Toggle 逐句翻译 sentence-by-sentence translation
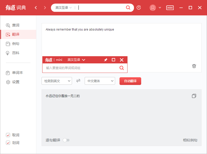The image size is (207, 154). pos(66,140)
